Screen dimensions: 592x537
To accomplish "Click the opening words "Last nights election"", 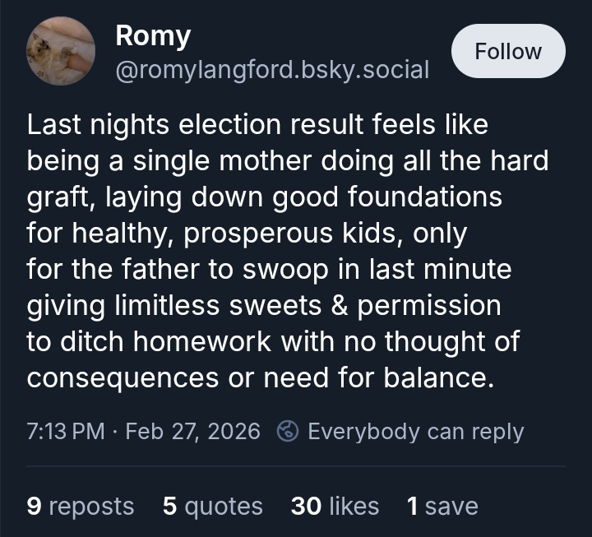I will [x=140, y=124].
